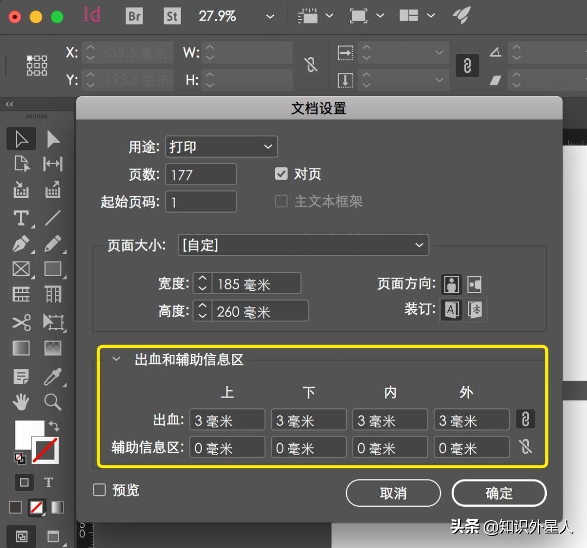Select the Eyedropper tool

click(x=53, y=376)
